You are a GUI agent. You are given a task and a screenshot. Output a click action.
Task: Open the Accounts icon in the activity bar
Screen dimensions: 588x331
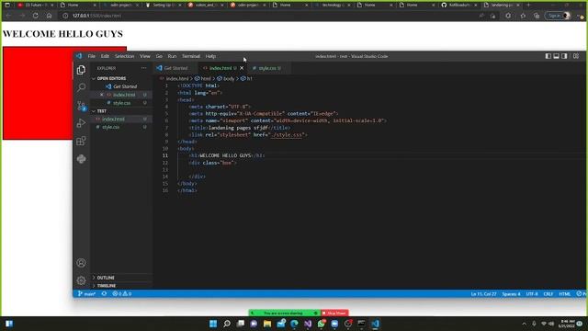81,263
